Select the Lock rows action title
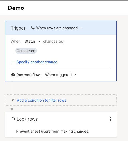128x141 pixels. pos(27,119)
